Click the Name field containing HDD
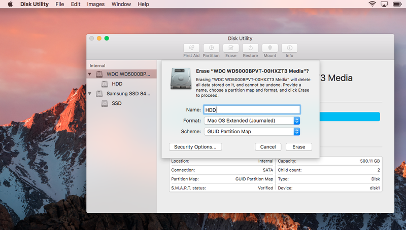Screen dimensions: 406x230 (x=252, y=110)
